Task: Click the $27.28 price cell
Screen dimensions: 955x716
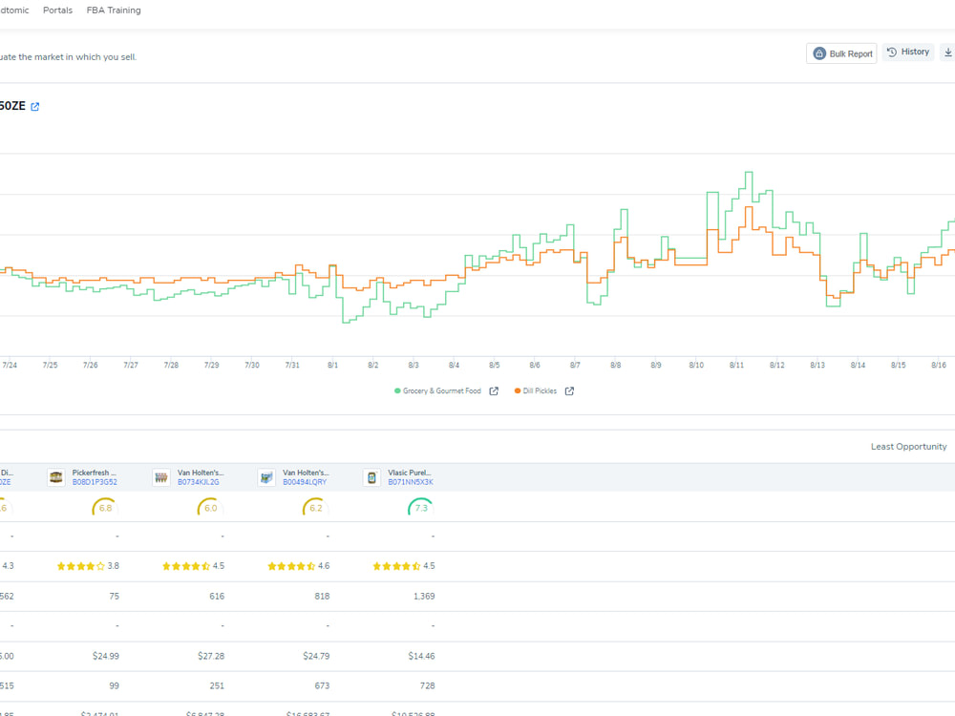Action: pyautogui.click(x=211, y=656)
